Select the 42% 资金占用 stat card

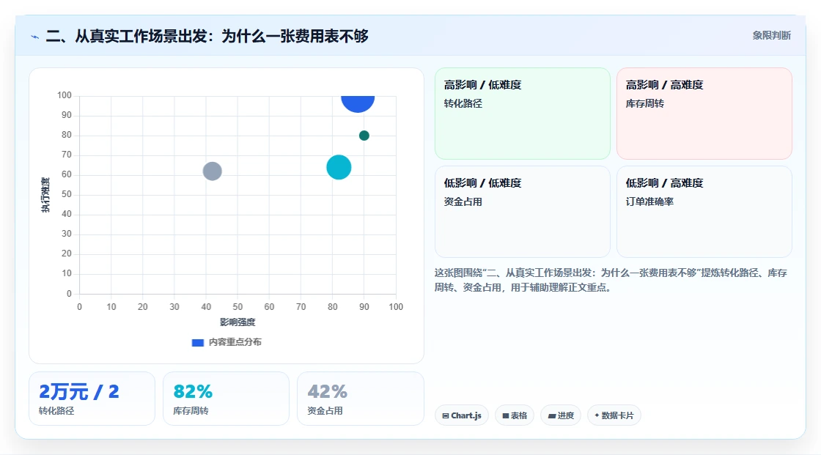360,399
